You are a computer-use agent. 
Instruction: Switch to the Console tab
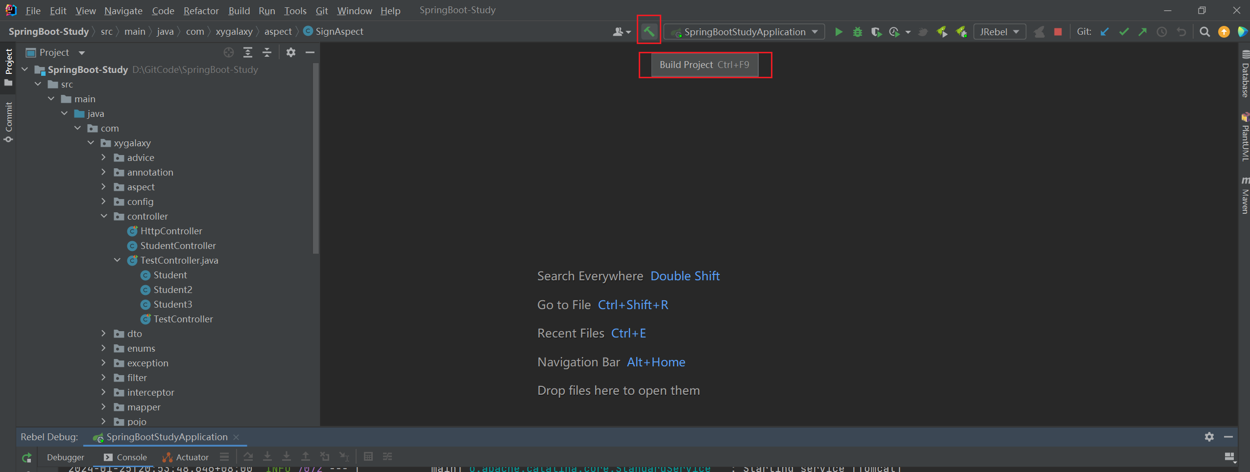pyautogui.click(x=125, y=457)
